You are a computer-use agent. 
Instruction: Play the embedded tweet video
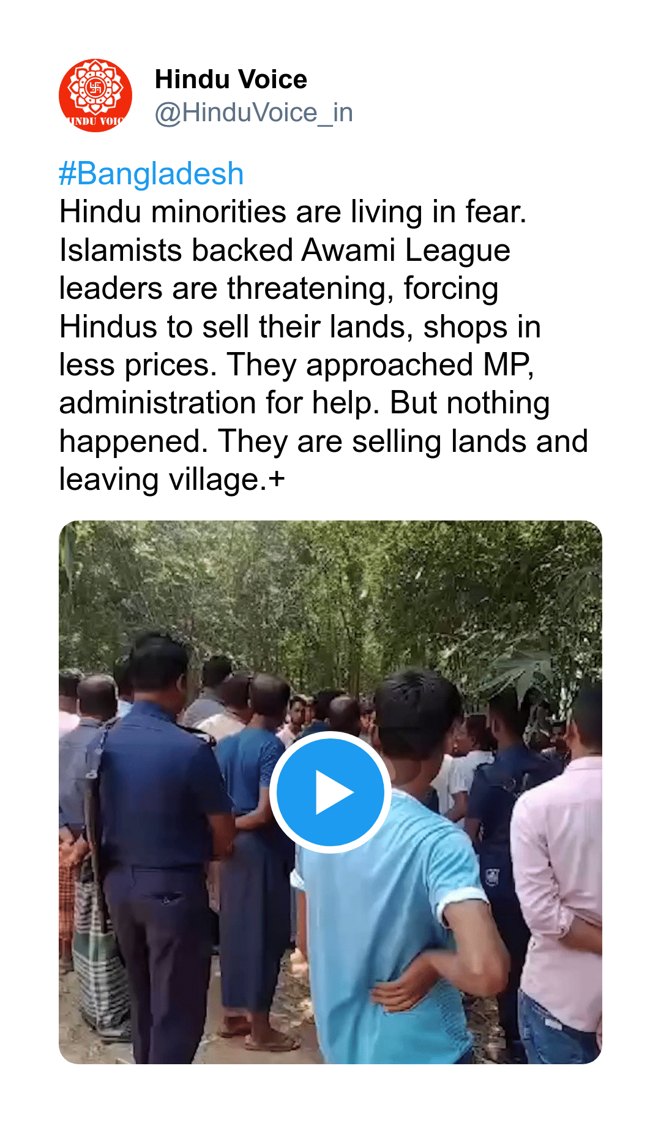click(x=330, y=792)
